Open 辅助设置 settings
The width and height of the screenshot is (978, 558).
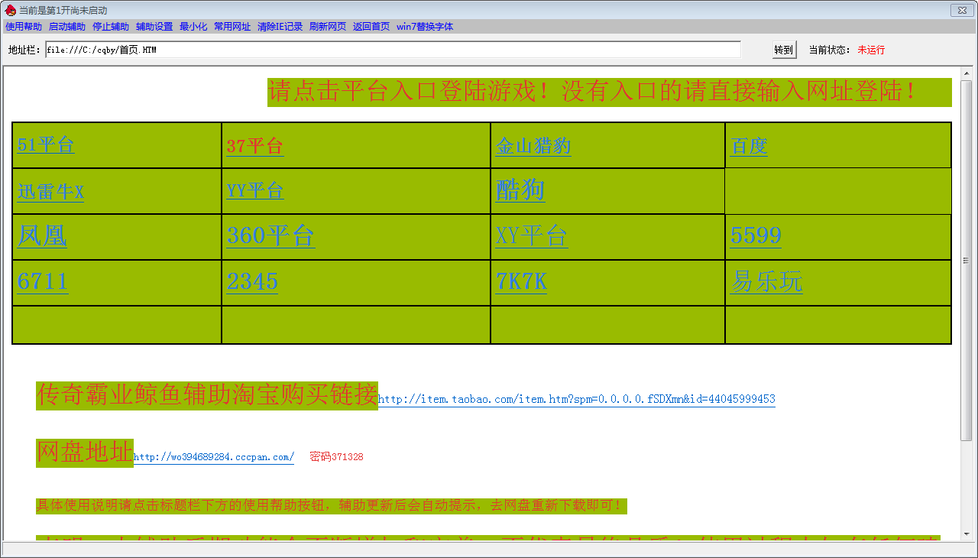pos(154,27)
